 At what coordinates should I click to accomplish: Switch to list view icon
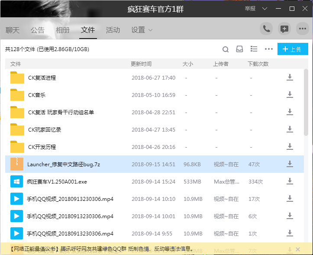coord(254,49)
